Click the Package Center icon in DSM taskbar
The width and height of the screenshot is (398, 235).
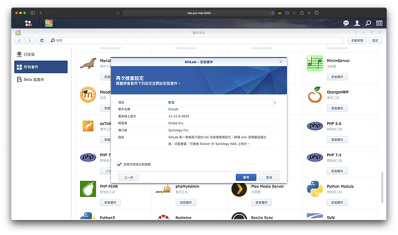click(x=49, y=23)
